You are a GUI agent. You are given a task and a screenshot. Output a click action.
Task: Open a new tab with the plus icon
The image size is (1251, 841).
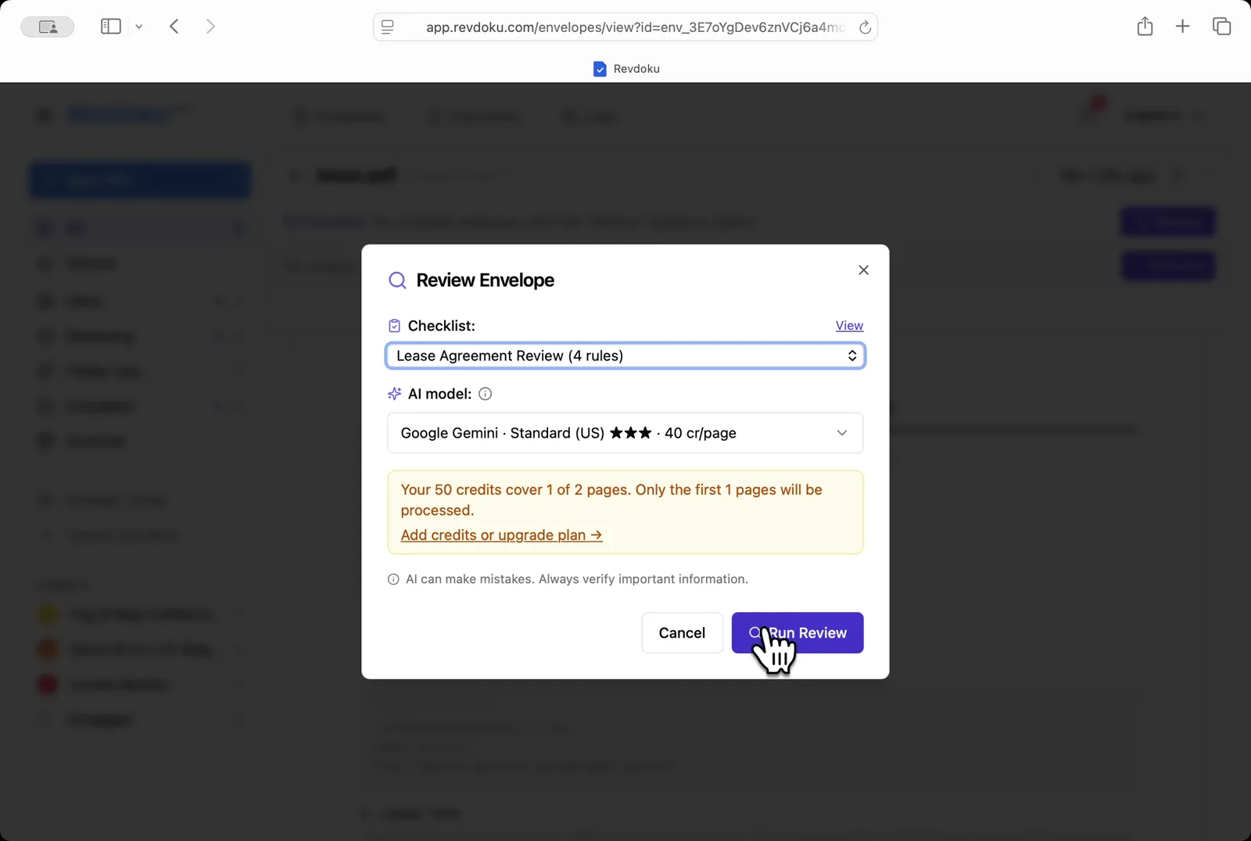click(1182, 26)
